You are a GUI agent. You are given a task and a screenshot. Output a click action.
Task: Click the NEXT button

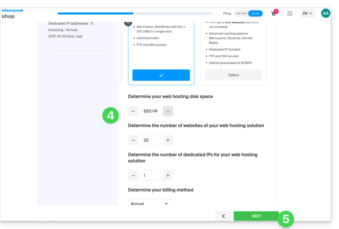256,216
